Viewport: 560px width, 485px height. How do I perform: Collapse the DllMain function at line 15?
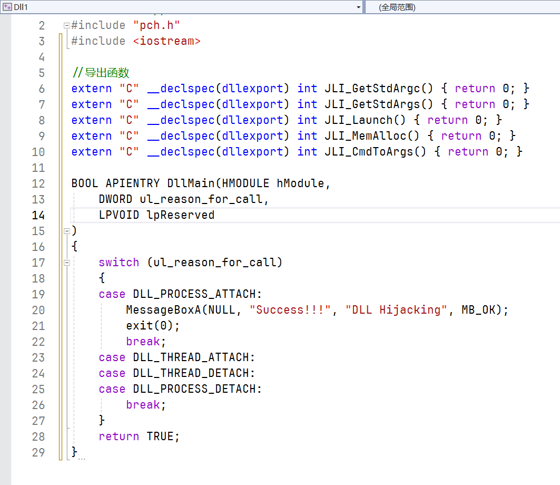66,231
